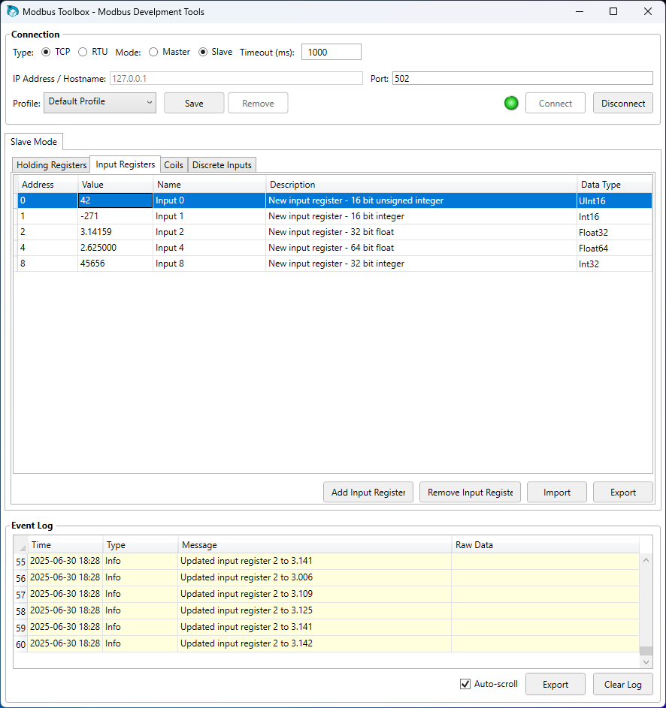666x708 pixels.
Task: Click Remove Input Register
Action: click(x=470, y=492)
